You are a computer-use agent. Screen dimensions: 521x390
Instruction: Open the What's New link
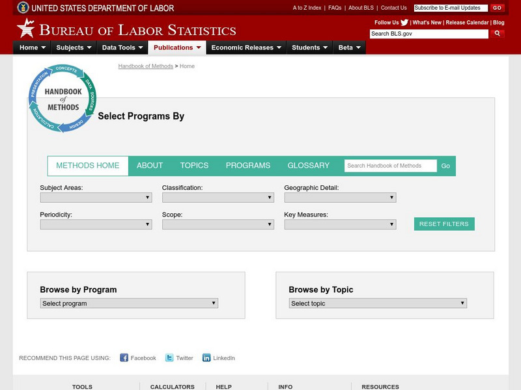click(427, 23)
